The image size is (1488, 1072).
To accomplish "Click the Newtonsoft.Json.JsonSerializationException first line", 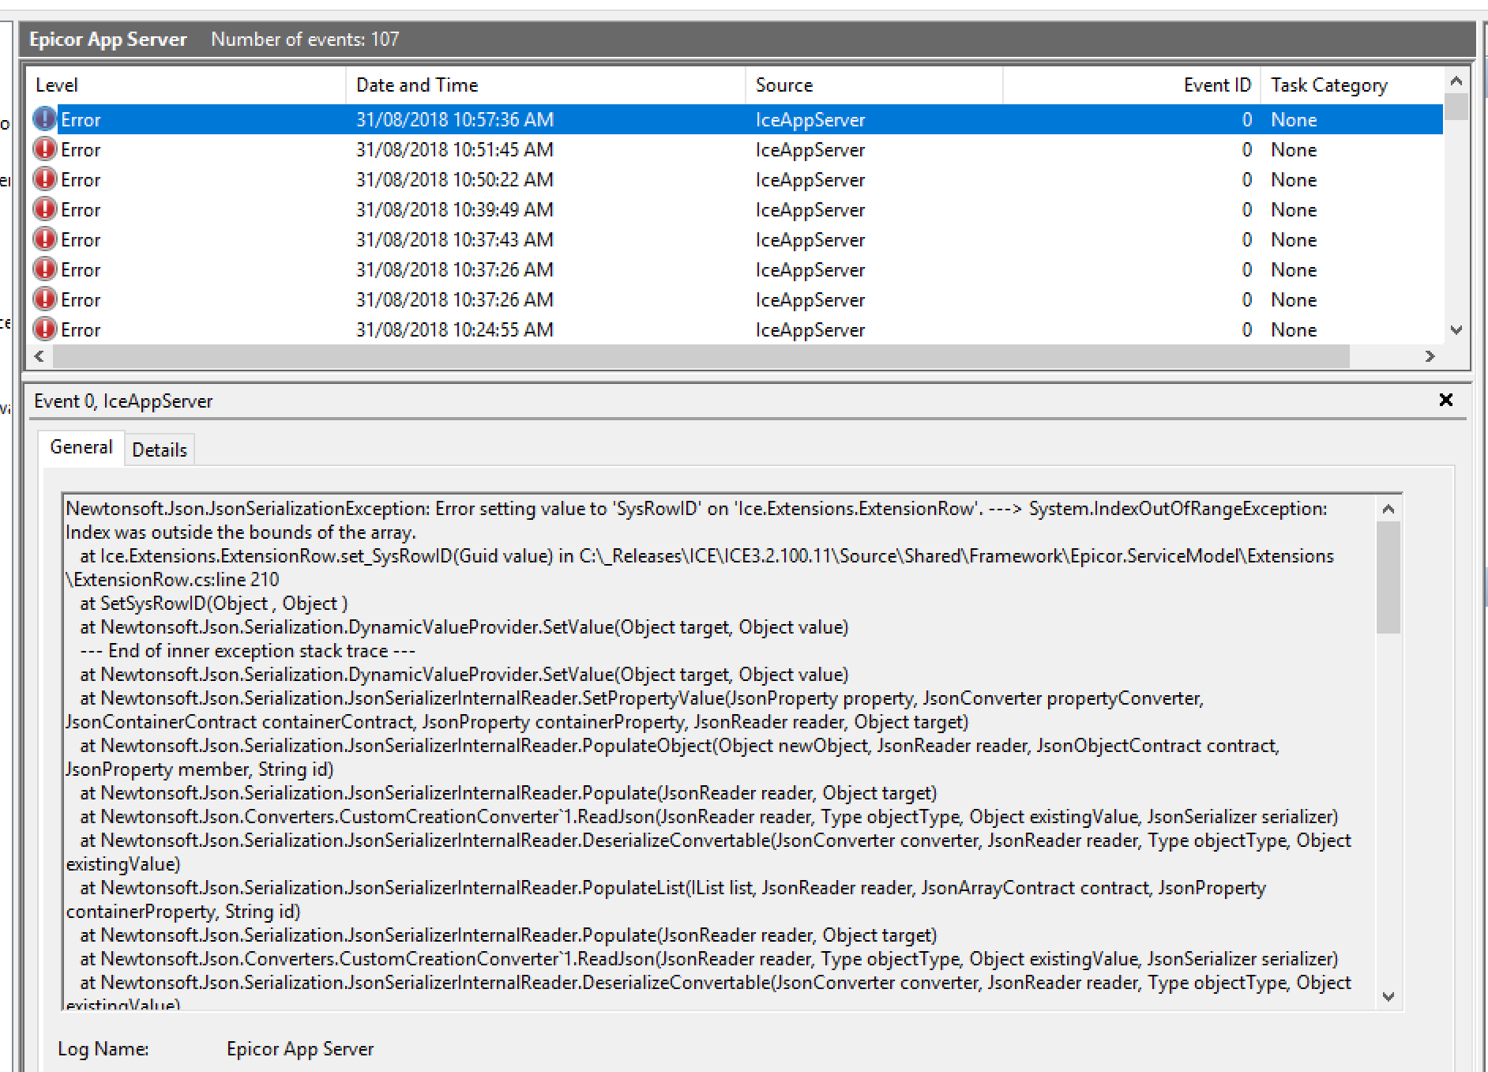I will click(697, 509).
